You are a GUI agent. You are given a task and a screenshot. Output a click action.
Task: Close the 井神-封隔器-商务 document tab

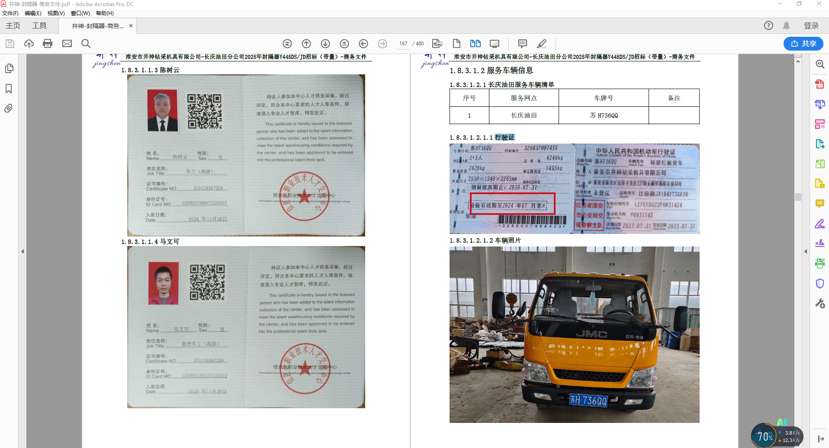(x=131, y=26)
